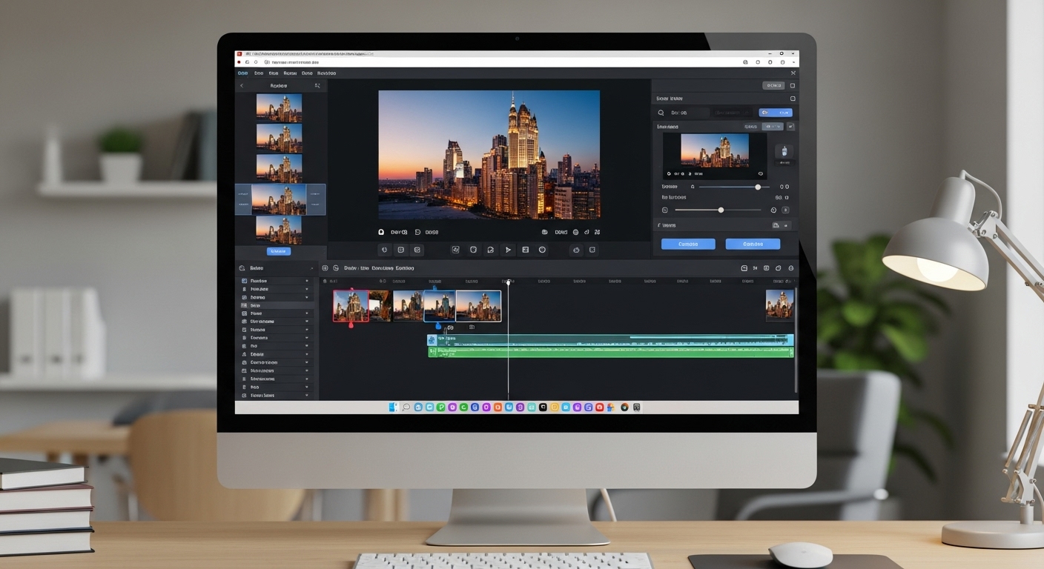Click the right blue button in the properties panel
This screenshot has height=569, width=1044.
[753, 244]
